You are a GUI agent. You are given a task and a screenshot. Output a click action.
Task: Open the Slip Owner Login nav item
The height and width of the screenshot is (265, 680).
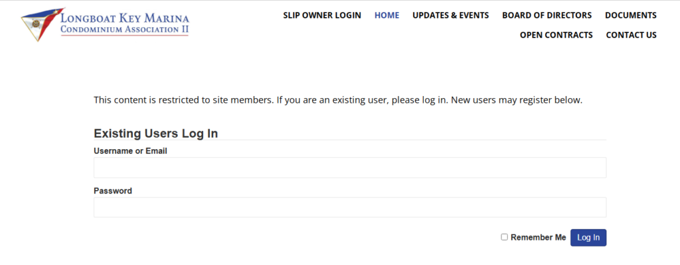[322, 15]
